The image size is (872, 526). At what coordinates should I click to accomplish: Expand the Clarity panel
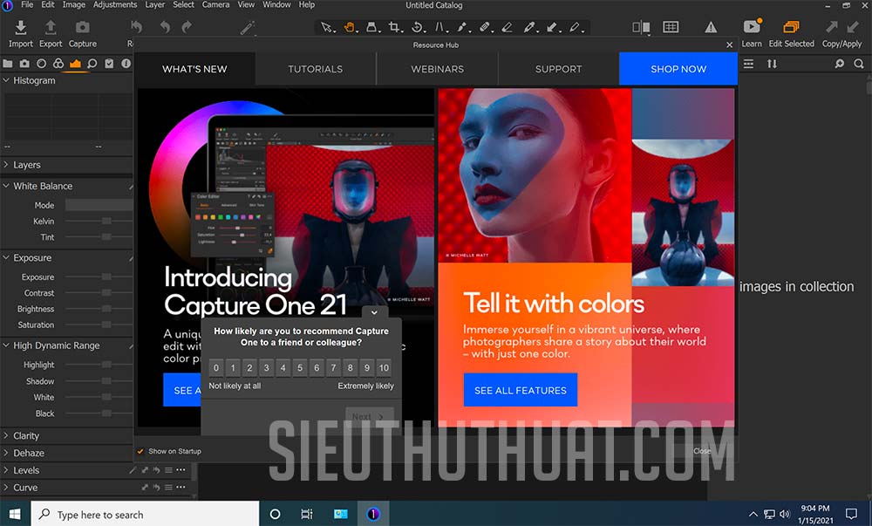tap(6, 435)
